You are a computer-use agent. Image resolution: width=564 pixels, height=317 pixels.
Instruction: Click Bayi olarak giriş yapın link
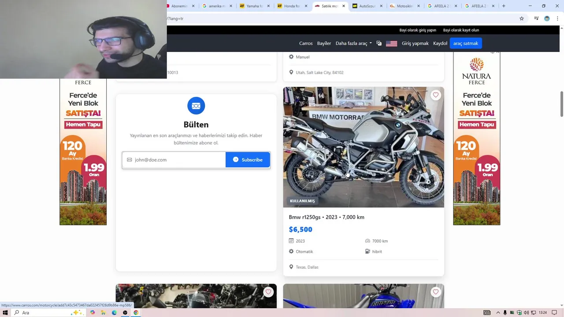click(x=418, y=30)
